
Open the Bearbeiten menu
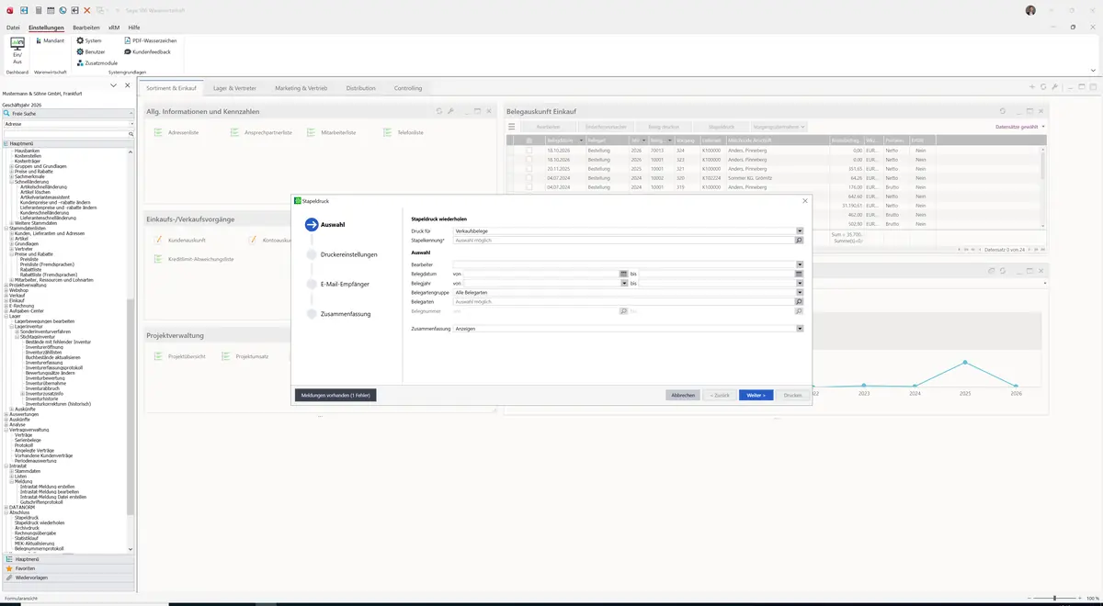[86, 28]
